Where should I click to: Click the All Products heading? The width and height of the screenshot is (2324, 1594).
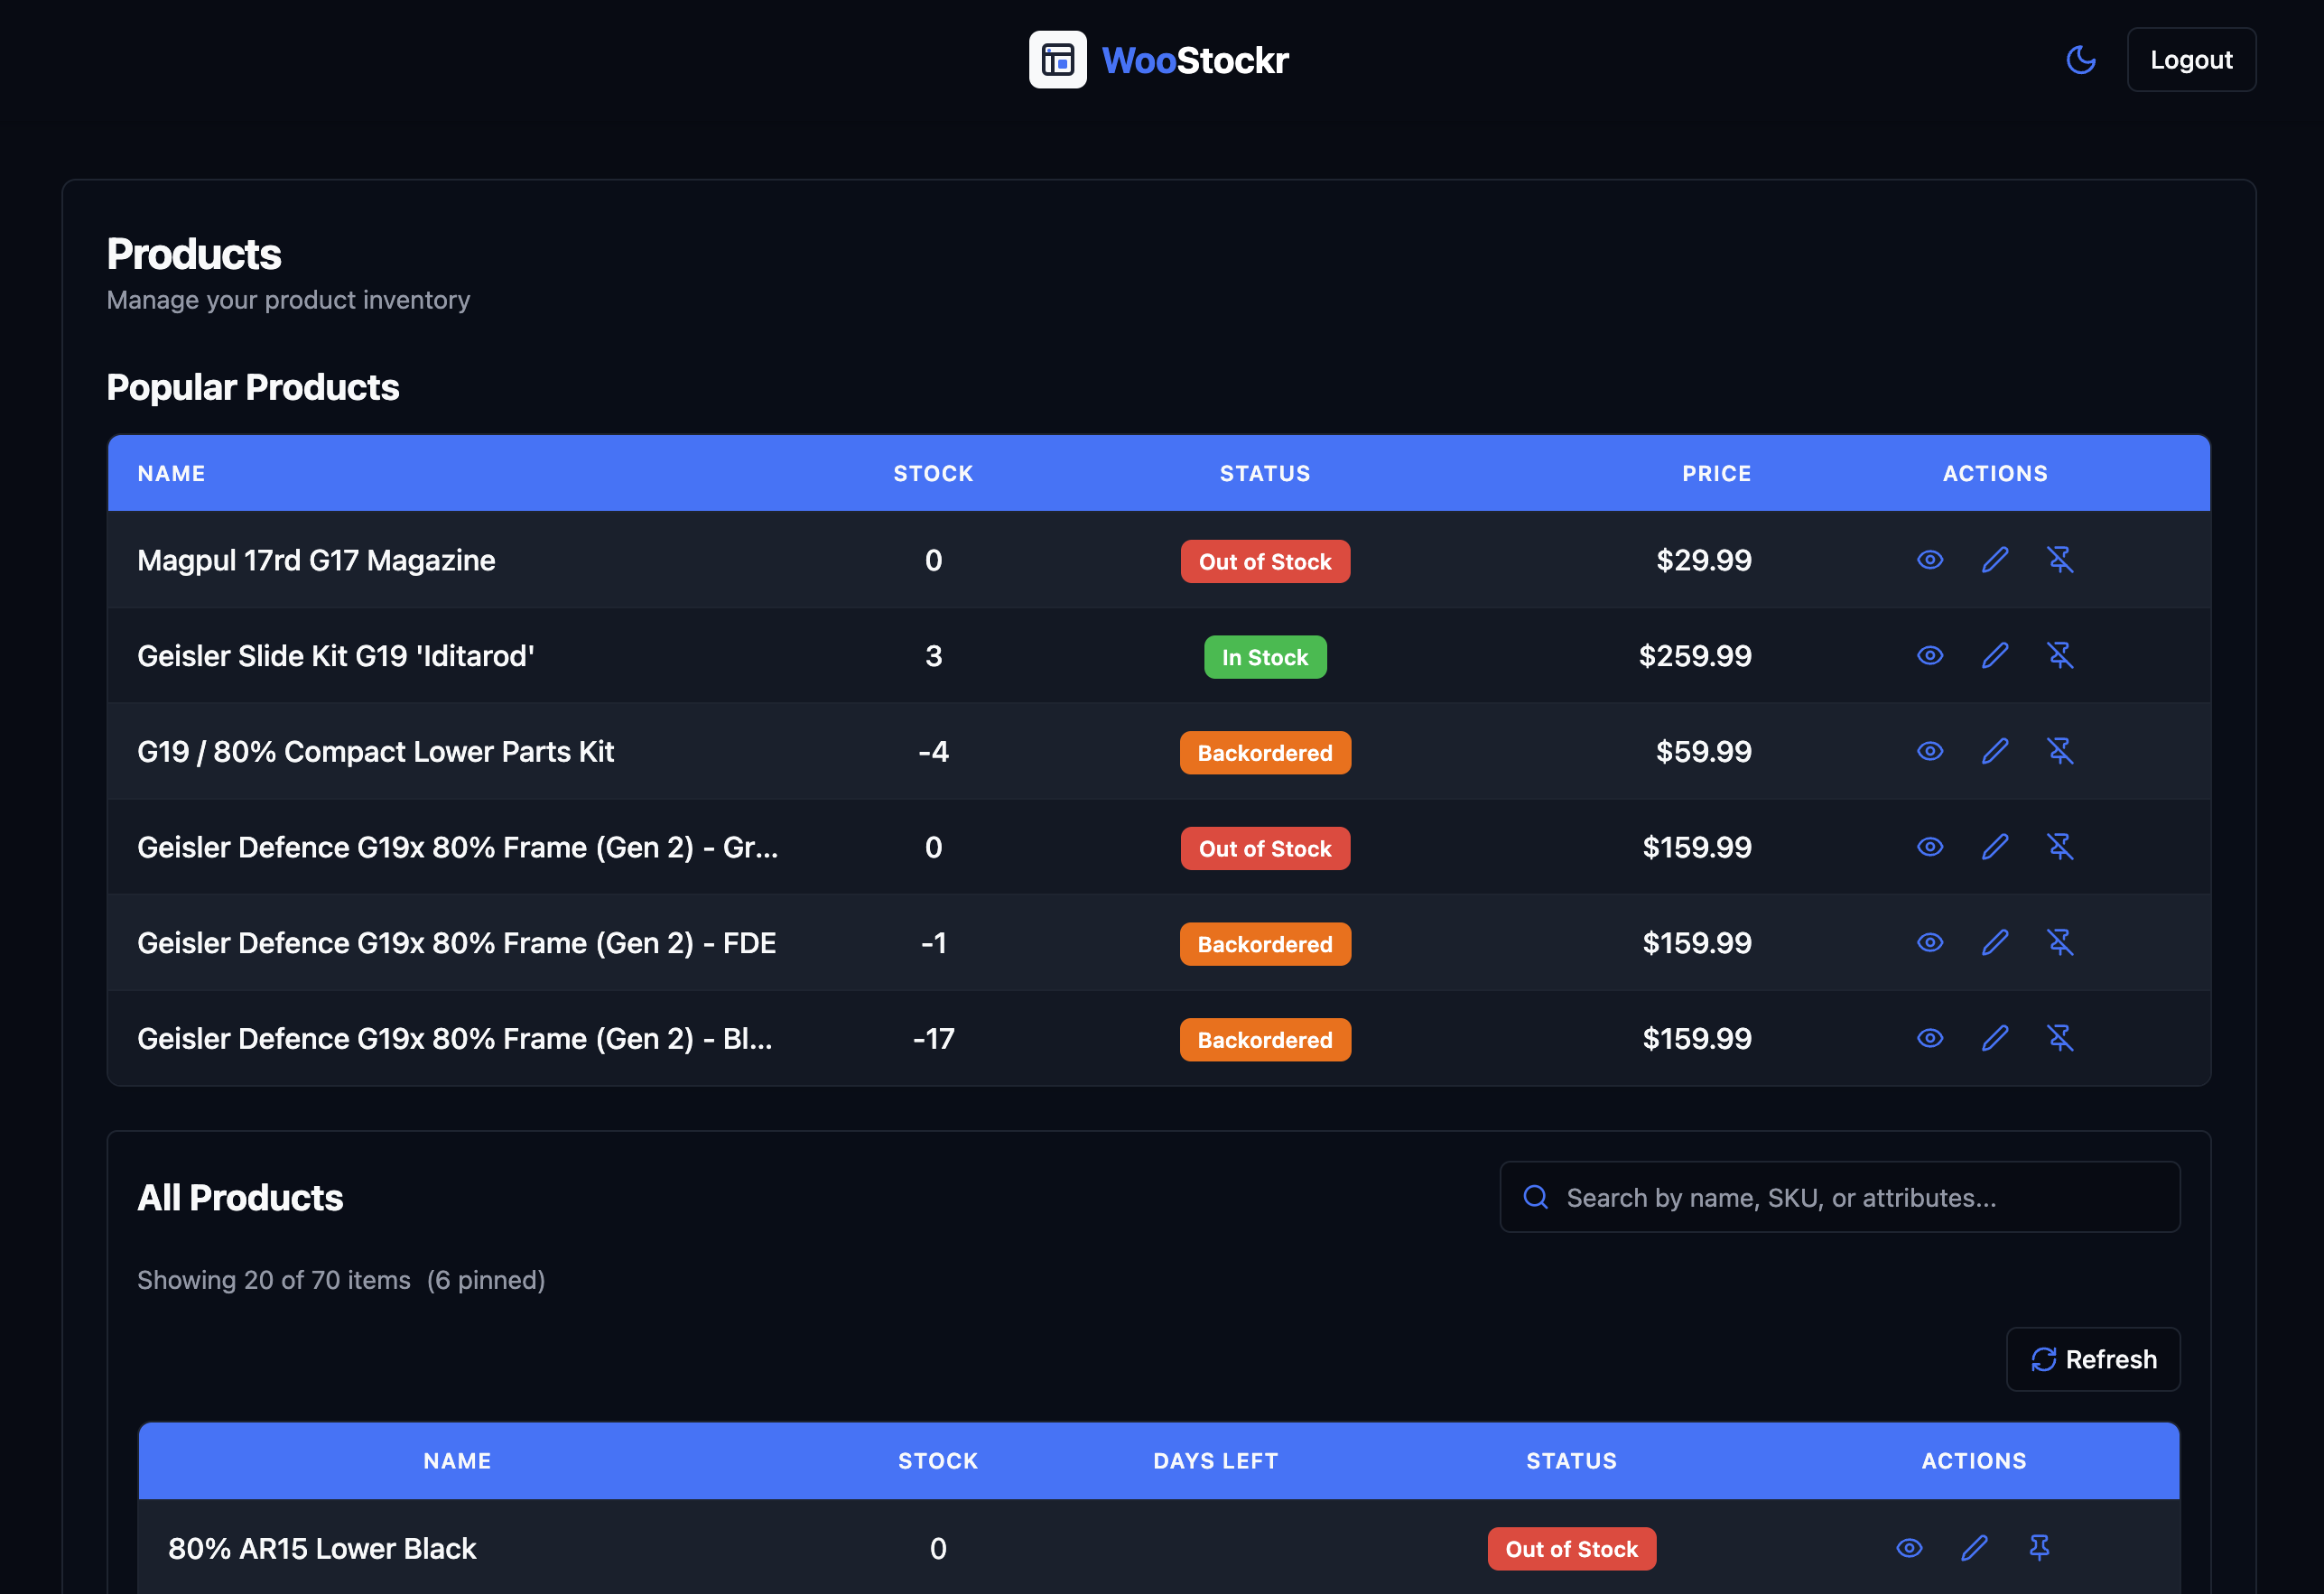point(240,1197)
